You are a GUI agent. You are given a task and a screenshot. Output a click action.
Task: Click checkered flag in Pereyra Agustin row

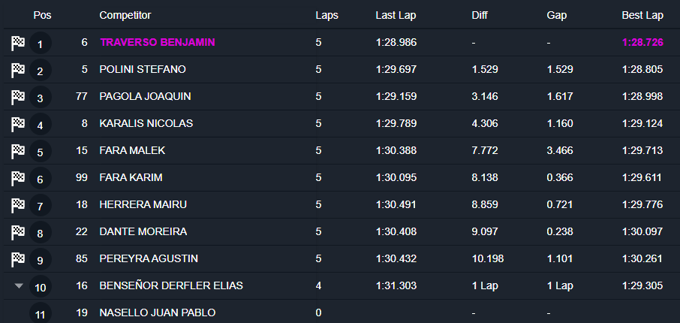click(18, 259)
